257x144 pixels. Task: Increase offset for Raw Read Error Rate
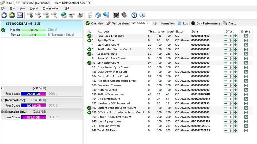(235, 36)
